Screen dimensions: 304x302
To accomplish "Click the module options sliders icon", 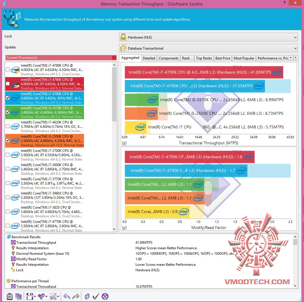I will coord(10,296).
